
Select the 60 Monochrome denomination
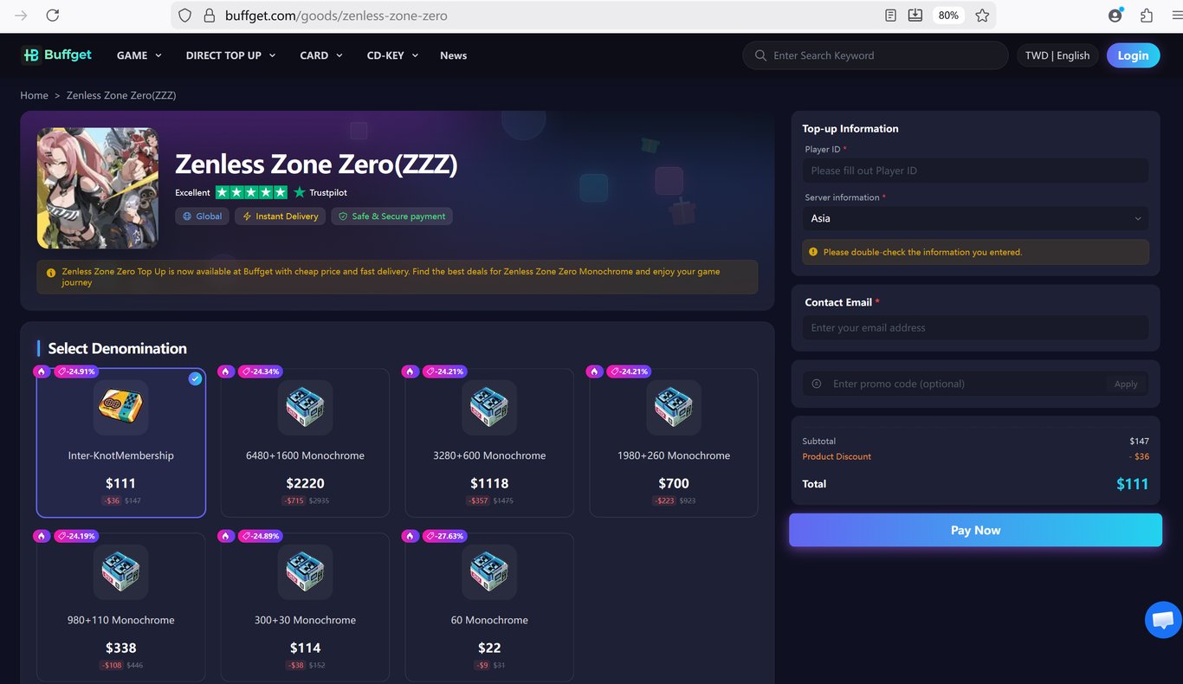click(489, 607)
